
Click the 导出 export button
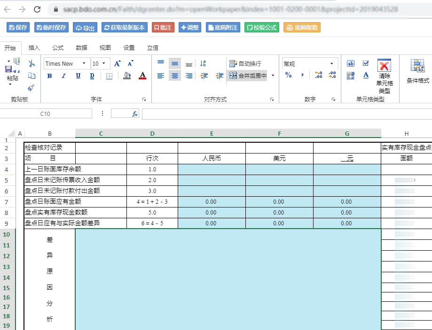pos(85,28)
